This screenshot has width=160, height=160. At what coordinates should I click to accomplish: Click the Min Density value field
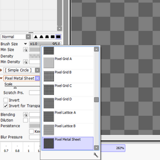[x=35, y=62]
